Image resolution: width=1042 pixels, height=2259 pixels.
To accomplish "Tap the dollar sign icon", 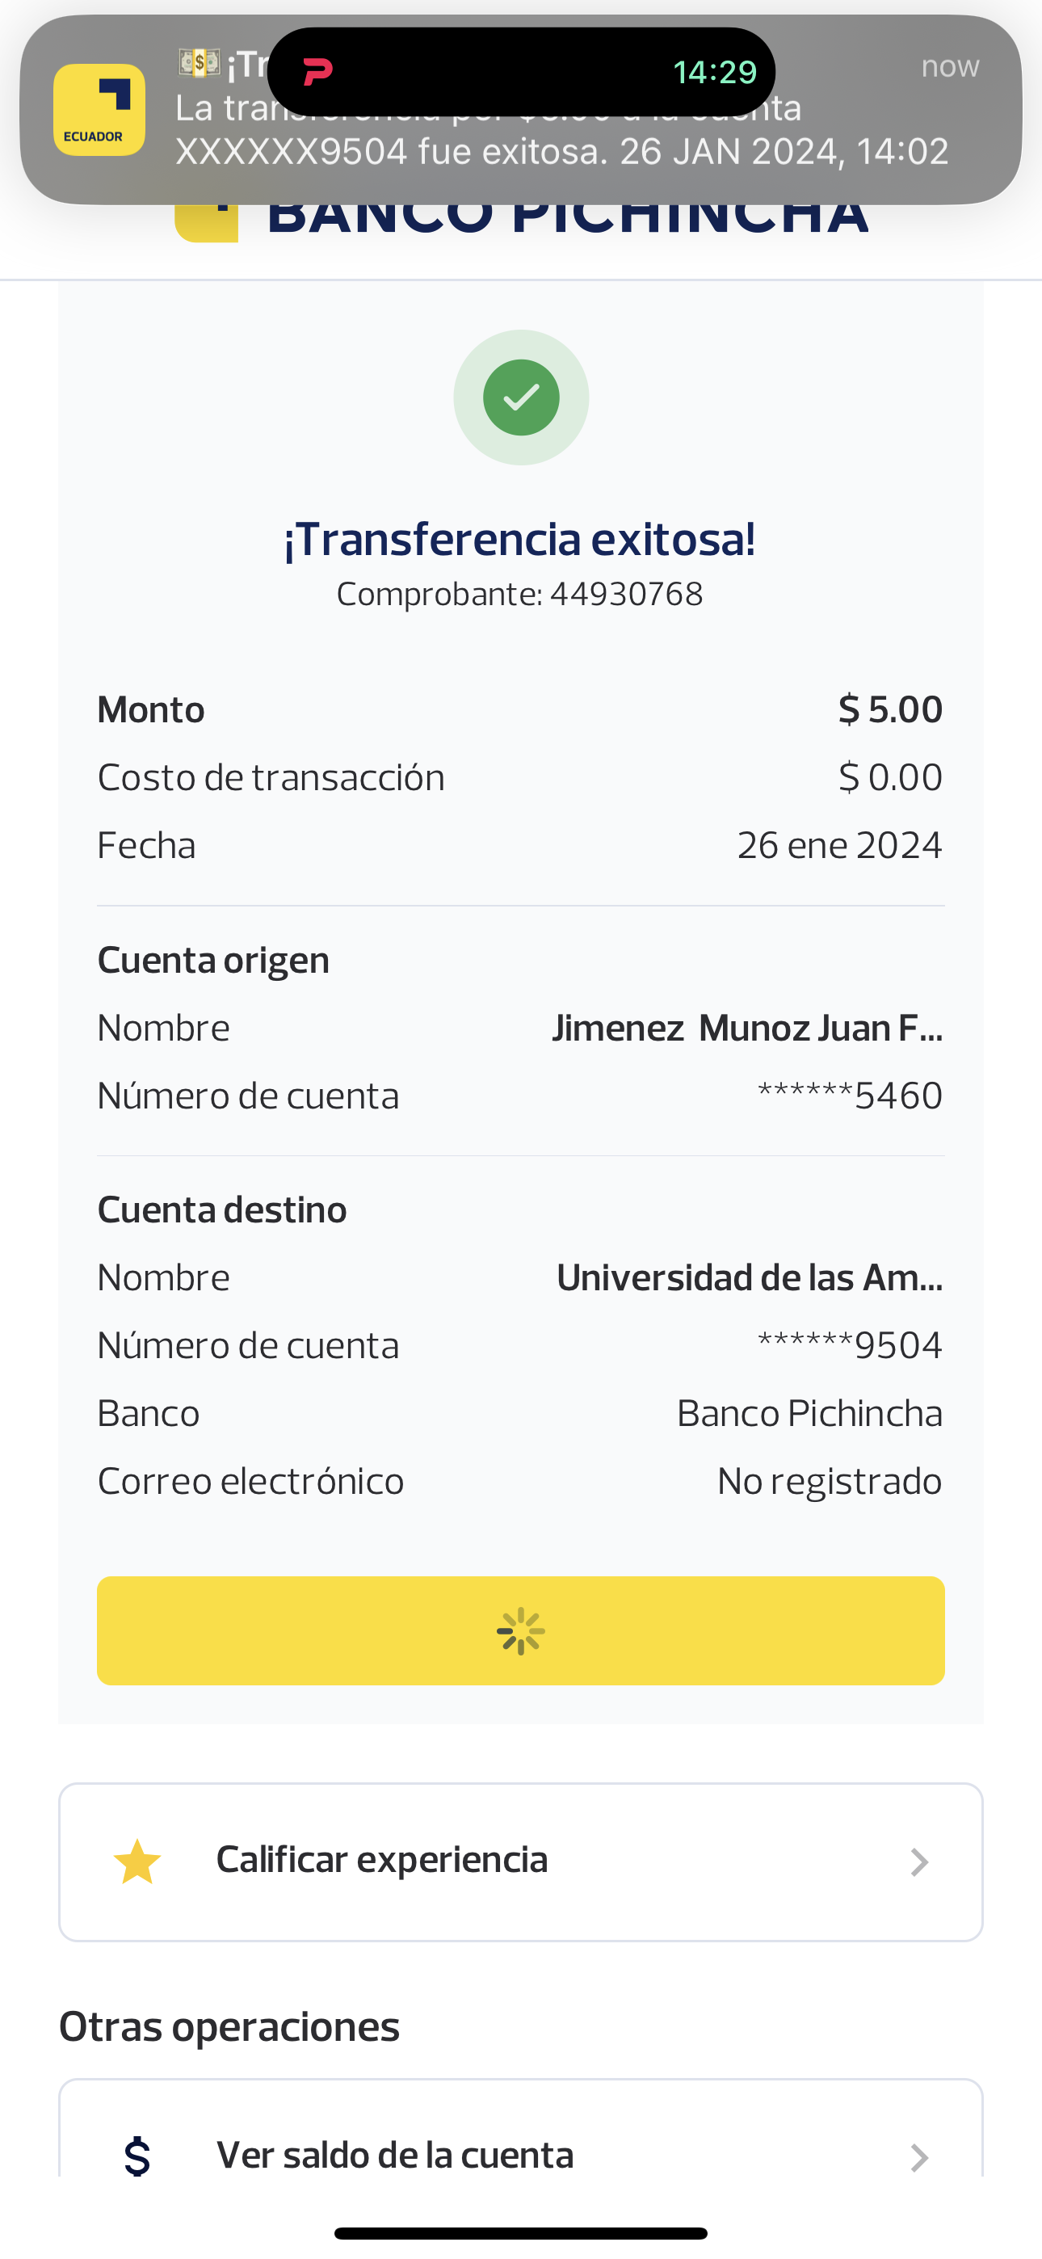I will coord(137,2156).
